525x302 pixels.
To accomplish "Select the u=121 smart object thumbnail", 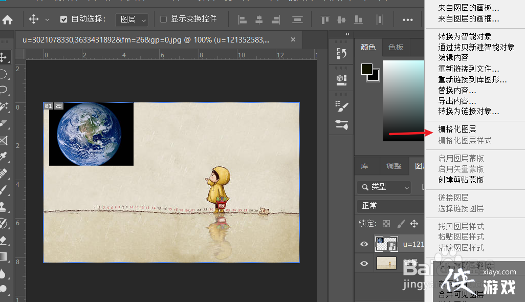I will tap(386, 244).
